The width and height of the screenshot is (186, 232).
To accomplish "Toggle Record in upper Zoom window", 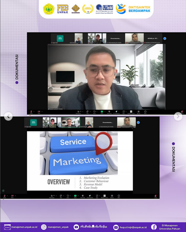I will coord(139,112).
